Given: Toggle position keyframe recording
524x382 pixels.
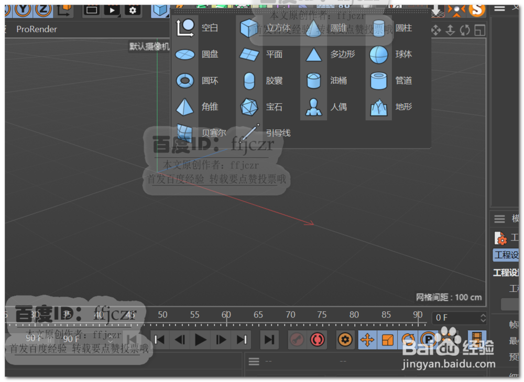Looking at the screenshot, I should [x=367, y=340].
